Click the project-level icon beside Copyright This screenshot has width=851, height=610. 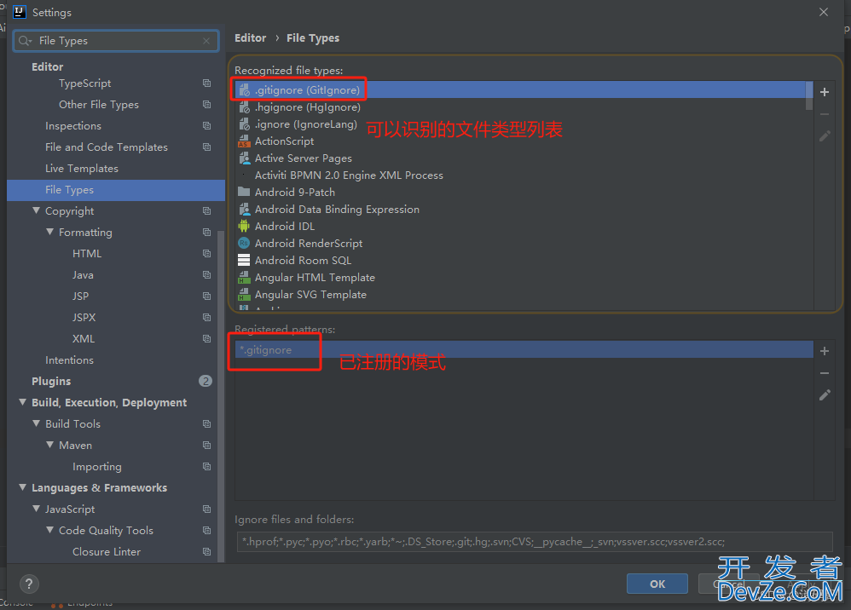point(206,211)
